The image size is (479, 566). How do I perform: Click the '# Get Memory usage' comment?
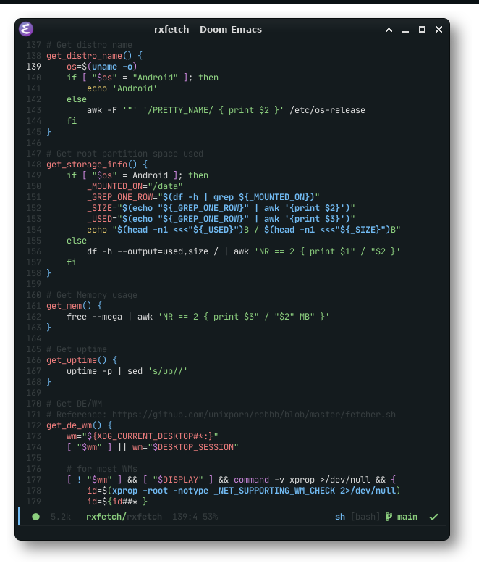(92, 295)
